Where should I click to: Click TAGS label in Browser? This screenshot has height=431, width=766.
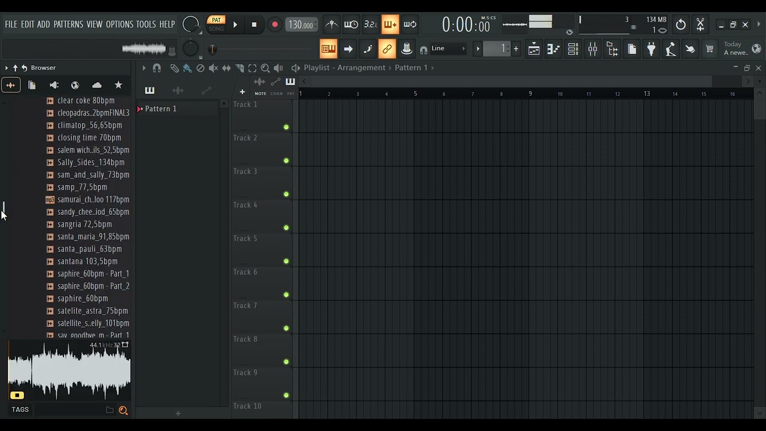point(20,410)
